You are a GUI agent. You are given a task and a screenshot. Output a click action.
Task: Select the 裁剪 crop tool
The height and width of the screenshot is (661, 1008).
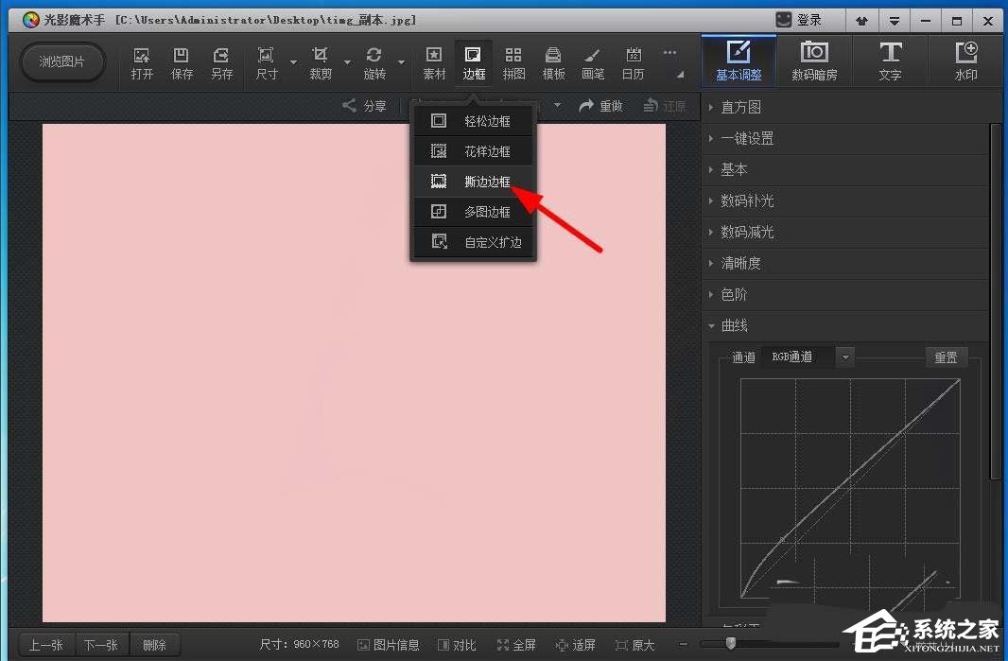(x=320, y=61)
